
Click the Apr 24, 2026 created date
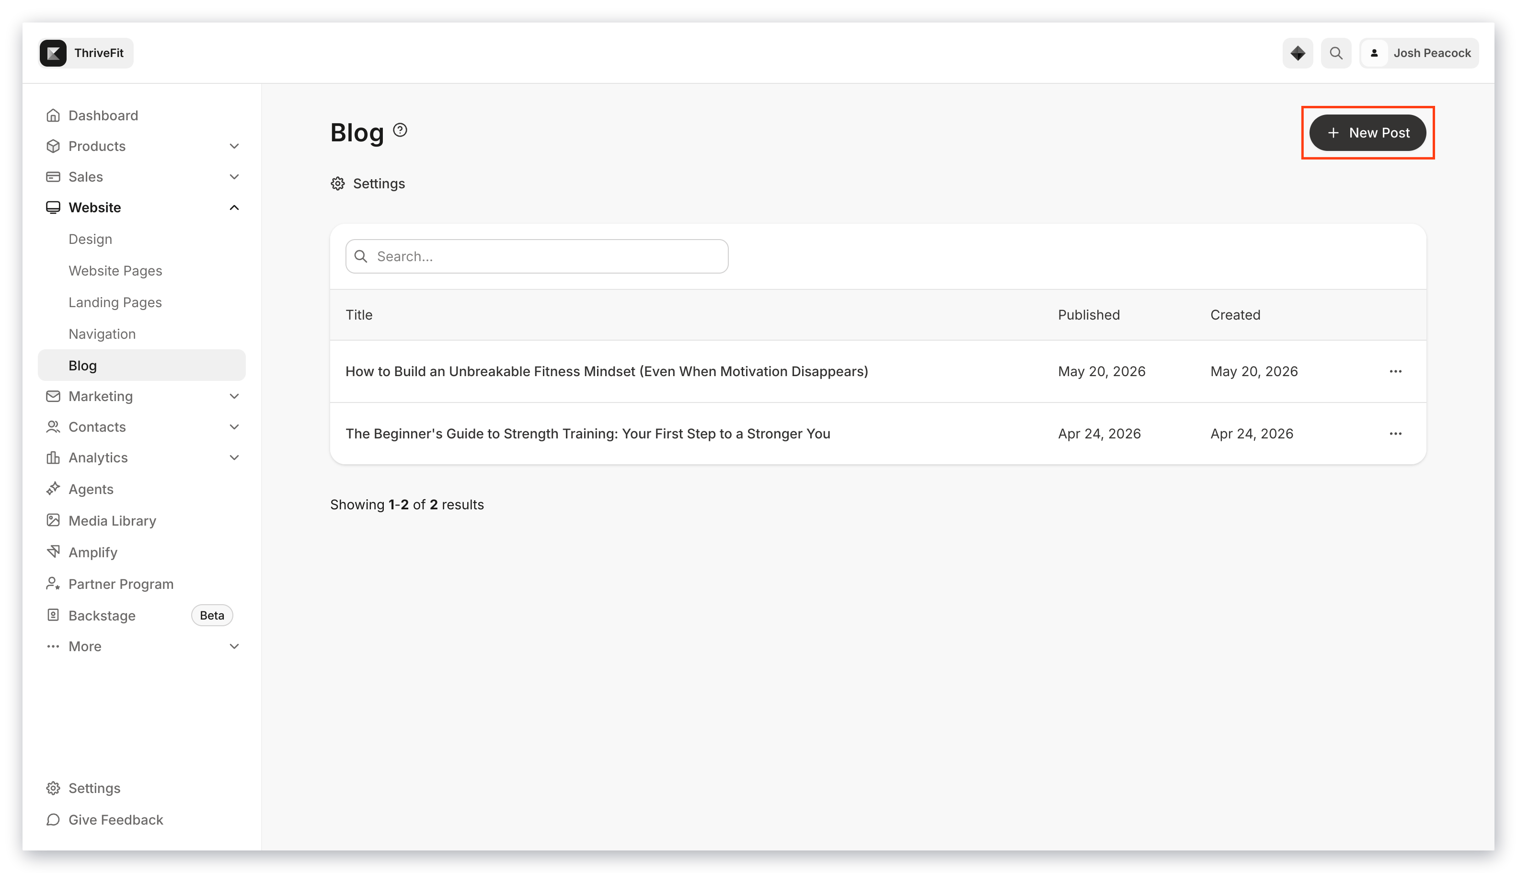(1252, 434)
